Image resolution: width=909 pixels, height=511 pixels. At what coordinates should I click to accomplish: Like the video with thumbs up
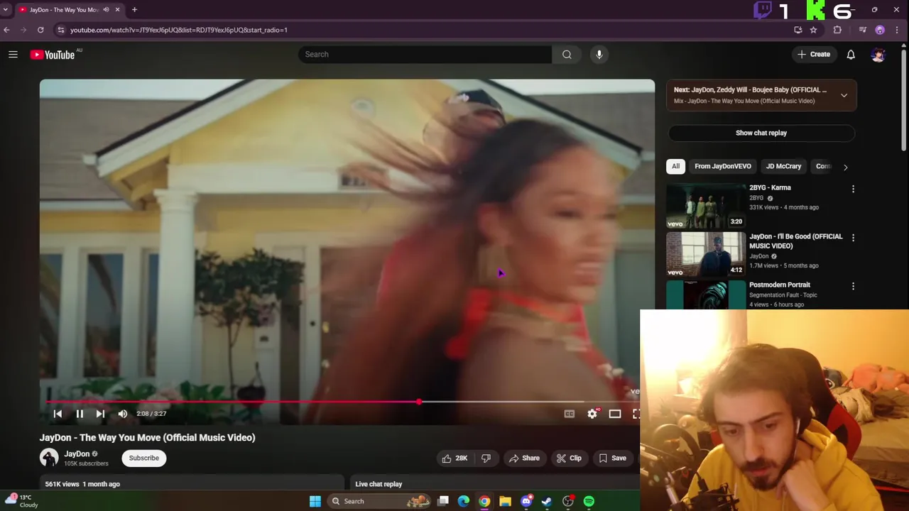coord(454,458)
